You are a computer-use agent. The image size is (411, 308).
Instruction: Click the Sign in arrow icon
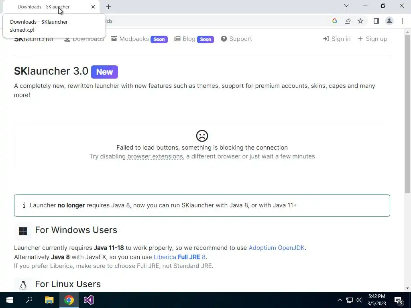[326, 39]
